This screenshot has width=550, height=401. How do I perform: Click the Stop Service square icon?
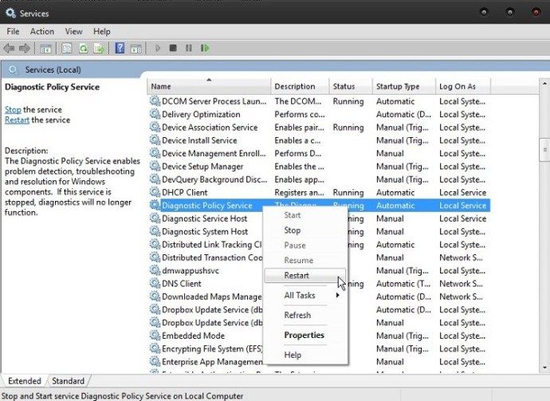coord(173,48)
